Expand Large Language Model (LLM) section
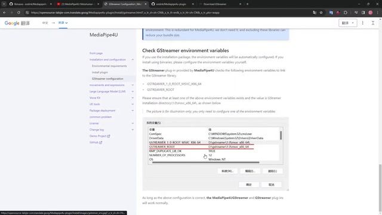This screenshot has width=382, height=215. (x=133, y=91)
